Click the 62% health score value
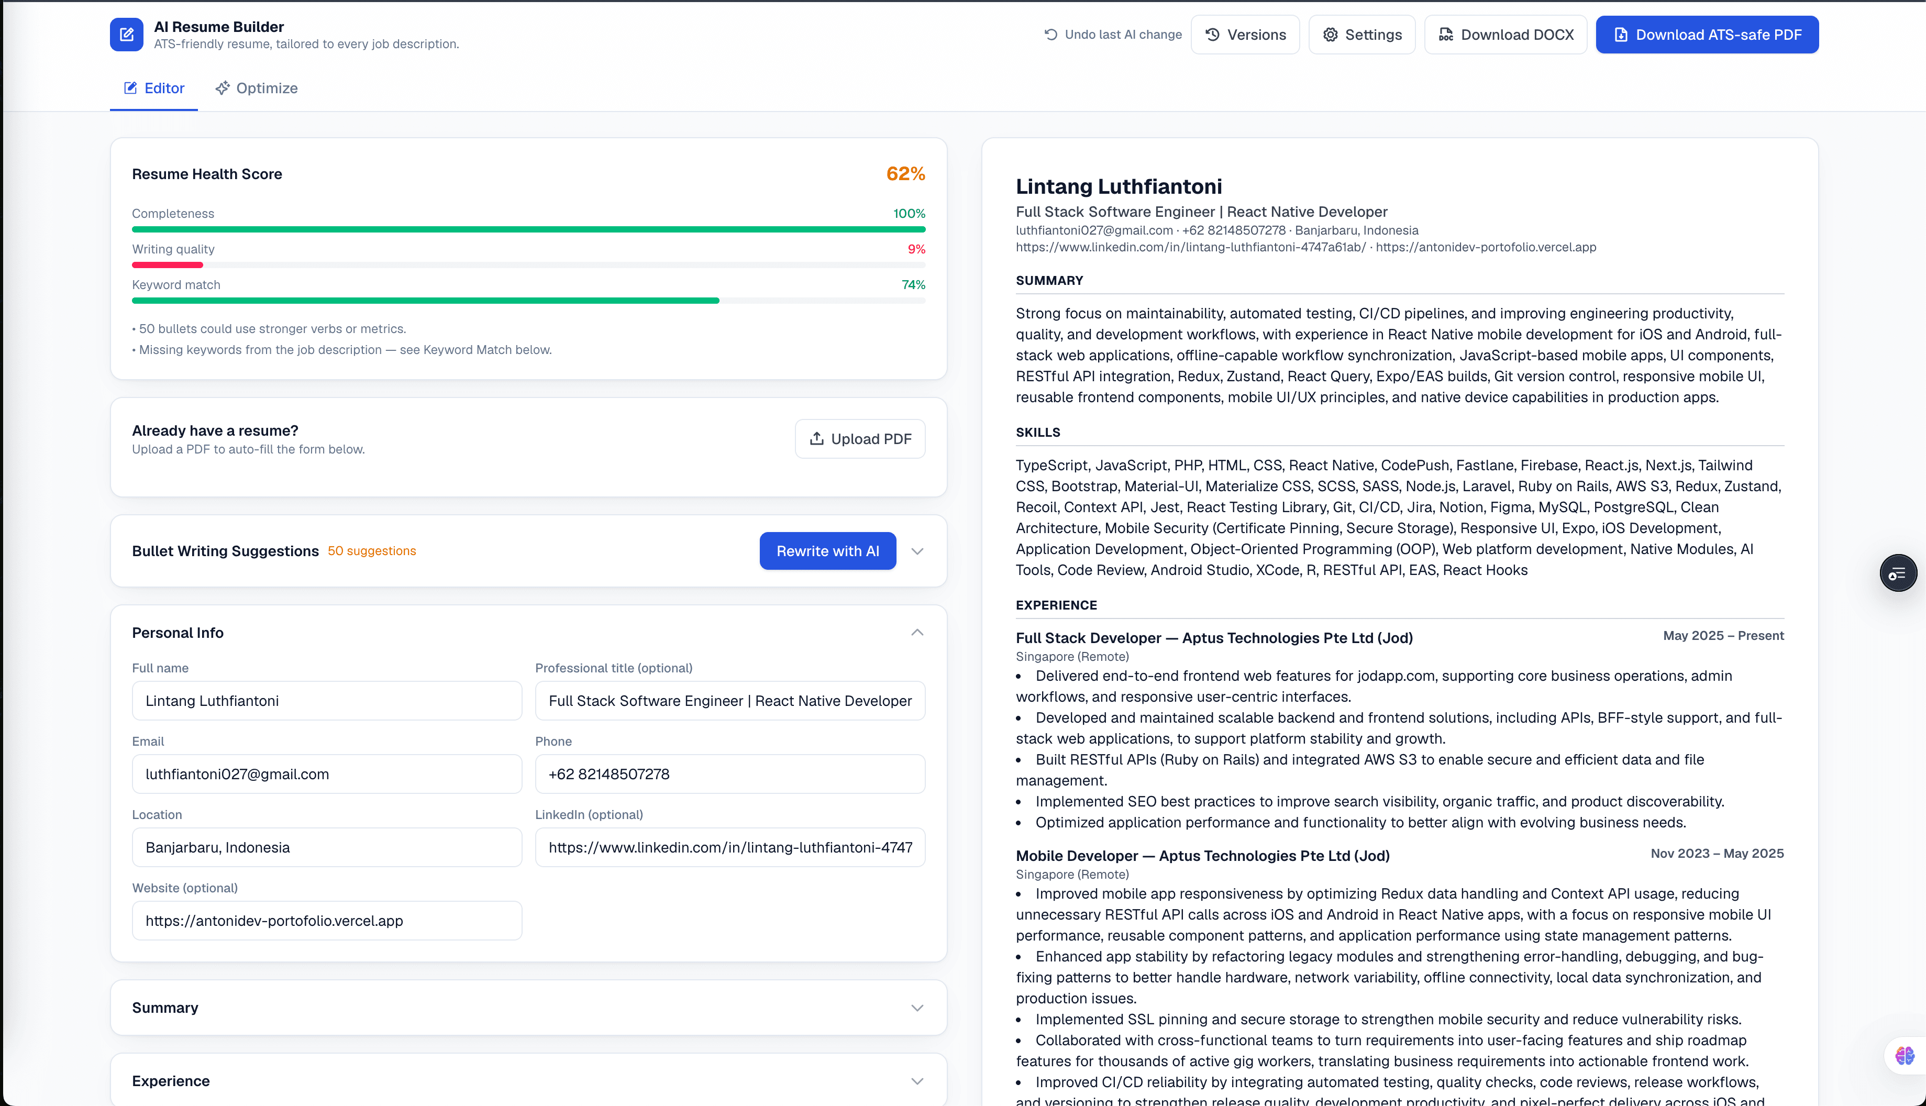The height and width of the screenshot is (1106, 1926). pyautogui.click(x=905, y=174)
